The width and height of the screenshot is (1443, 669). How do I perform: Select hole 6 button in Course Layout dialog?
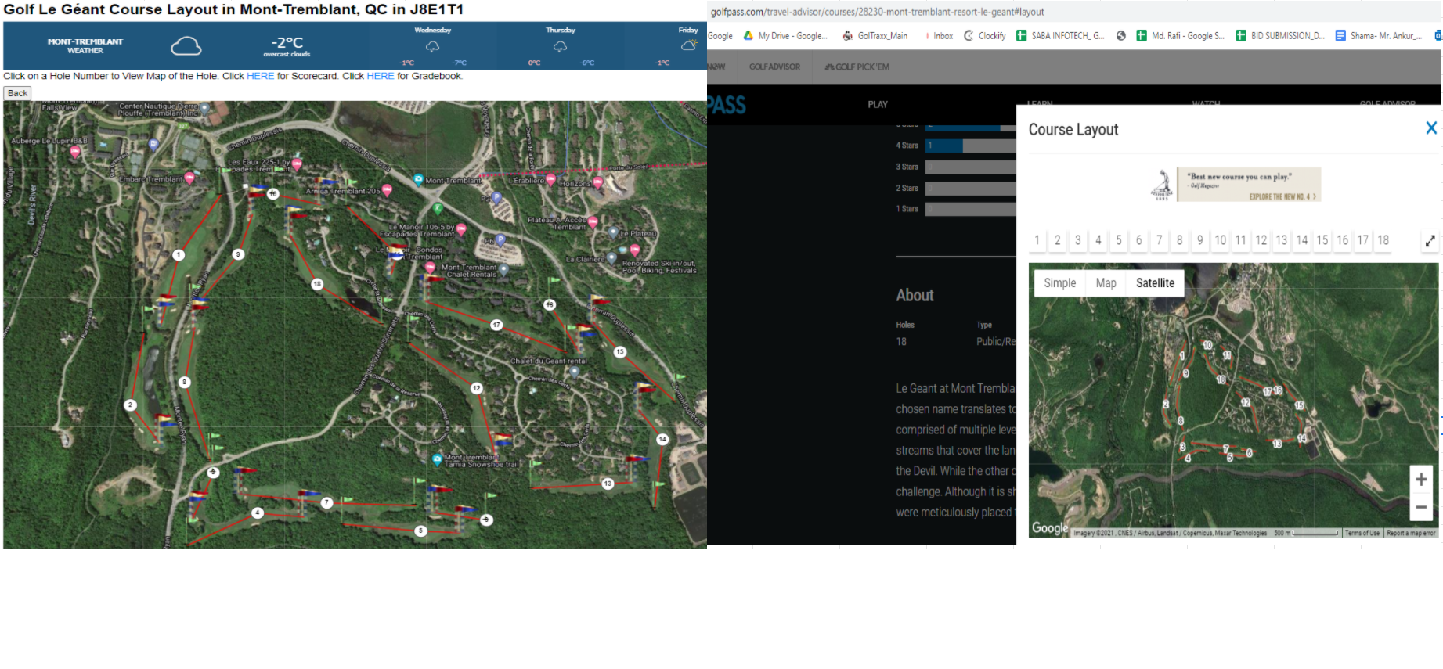[x=1139, y=241]
